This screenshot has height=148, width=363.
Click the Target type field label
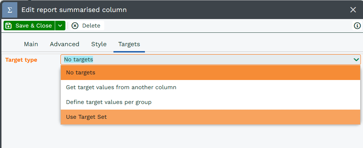tap(21, 60)
